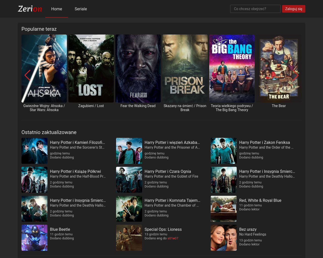The image size is (323, 258).
Task: Click the 'Co chcesz obejrzeć?' search field
Action: 255,9
